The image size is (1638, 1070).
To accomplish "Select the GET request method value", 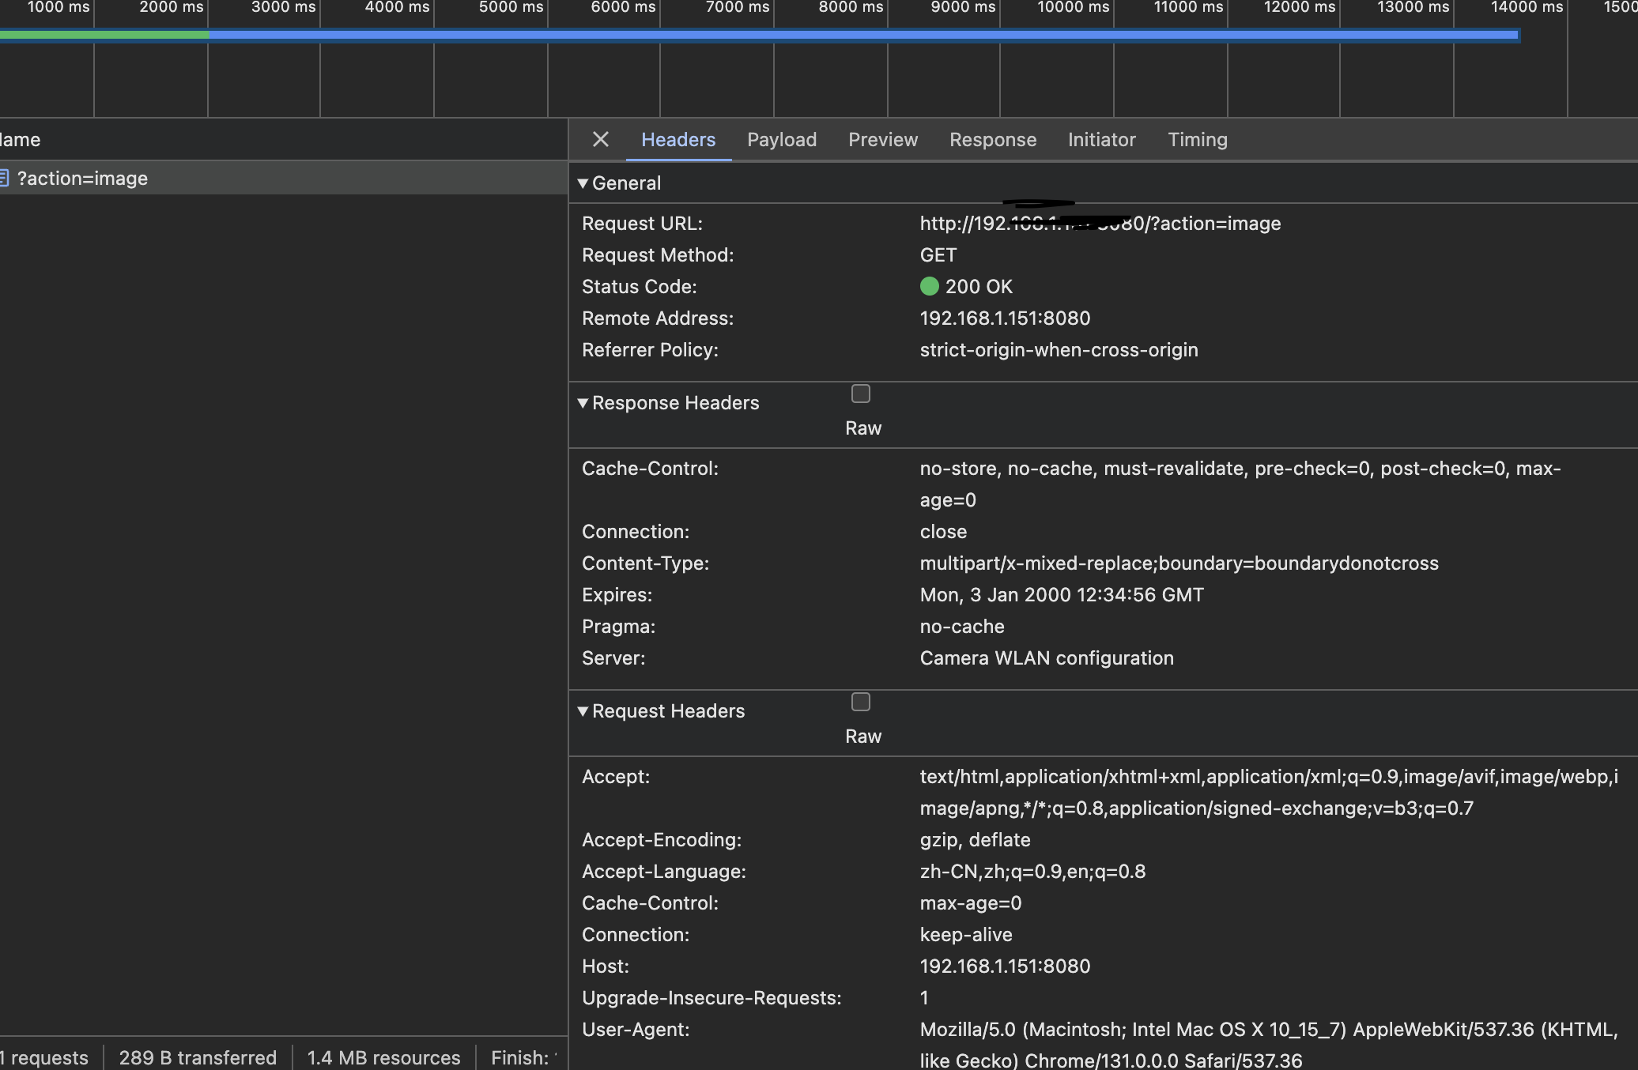I will click(x=938, y=255).
